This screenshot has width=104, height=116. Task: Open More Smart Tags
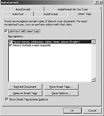62,87
